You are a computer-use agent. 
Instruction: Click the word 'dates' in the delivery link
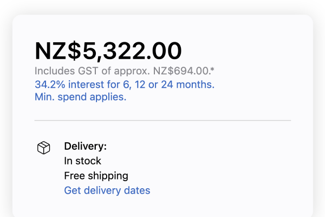138,190
